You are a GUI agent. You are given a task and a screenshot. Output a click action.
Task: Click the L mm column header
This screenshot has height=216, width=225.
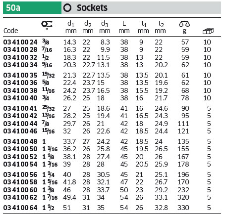[124, 27]
